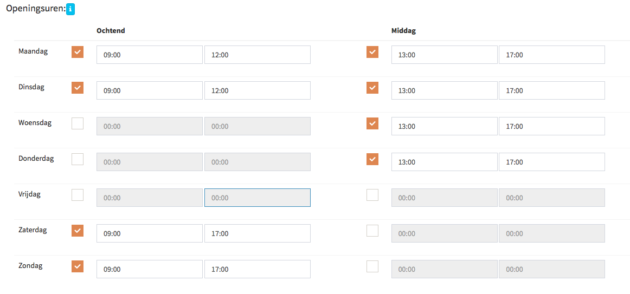This screenshot has height=294, width=630.
Task: Enable the Donderdag Ochtend checkbox
Action: 78,159
